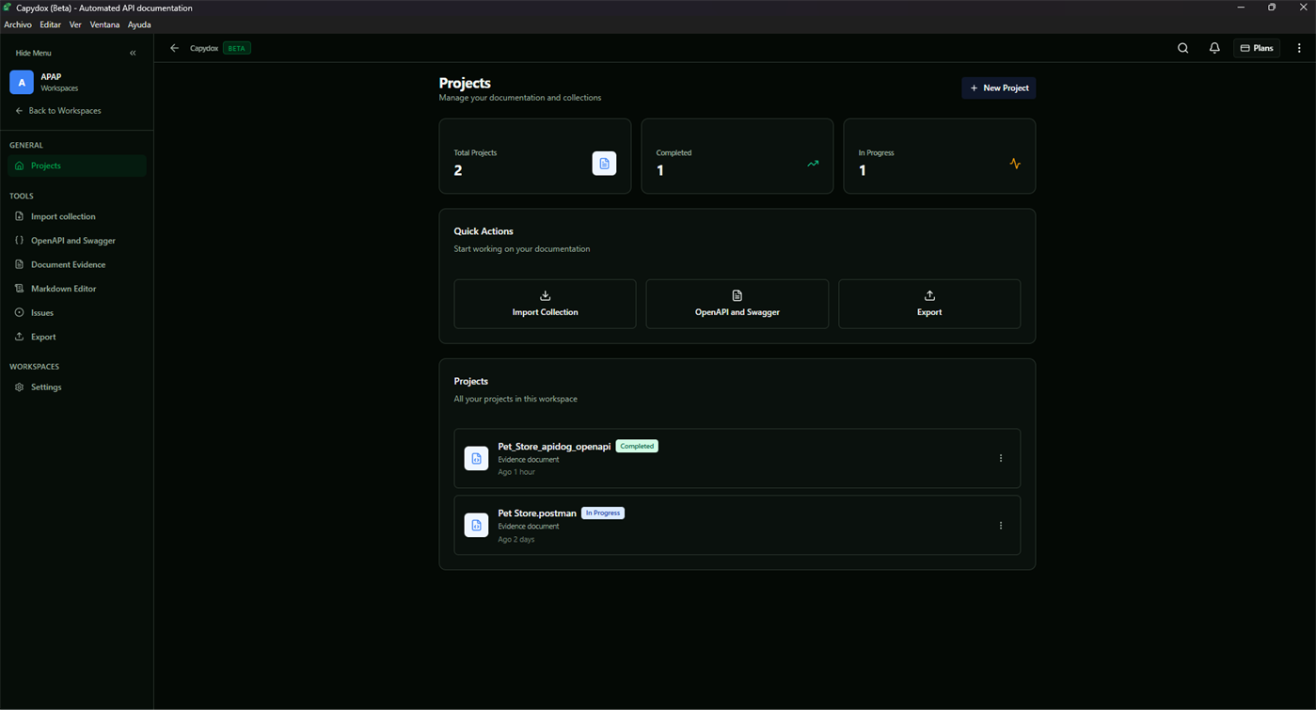Image resolution: width=1316 pixels, height=710 pixels.
Task: Open the Ayuda menu
Action: [x=139, y=24]
